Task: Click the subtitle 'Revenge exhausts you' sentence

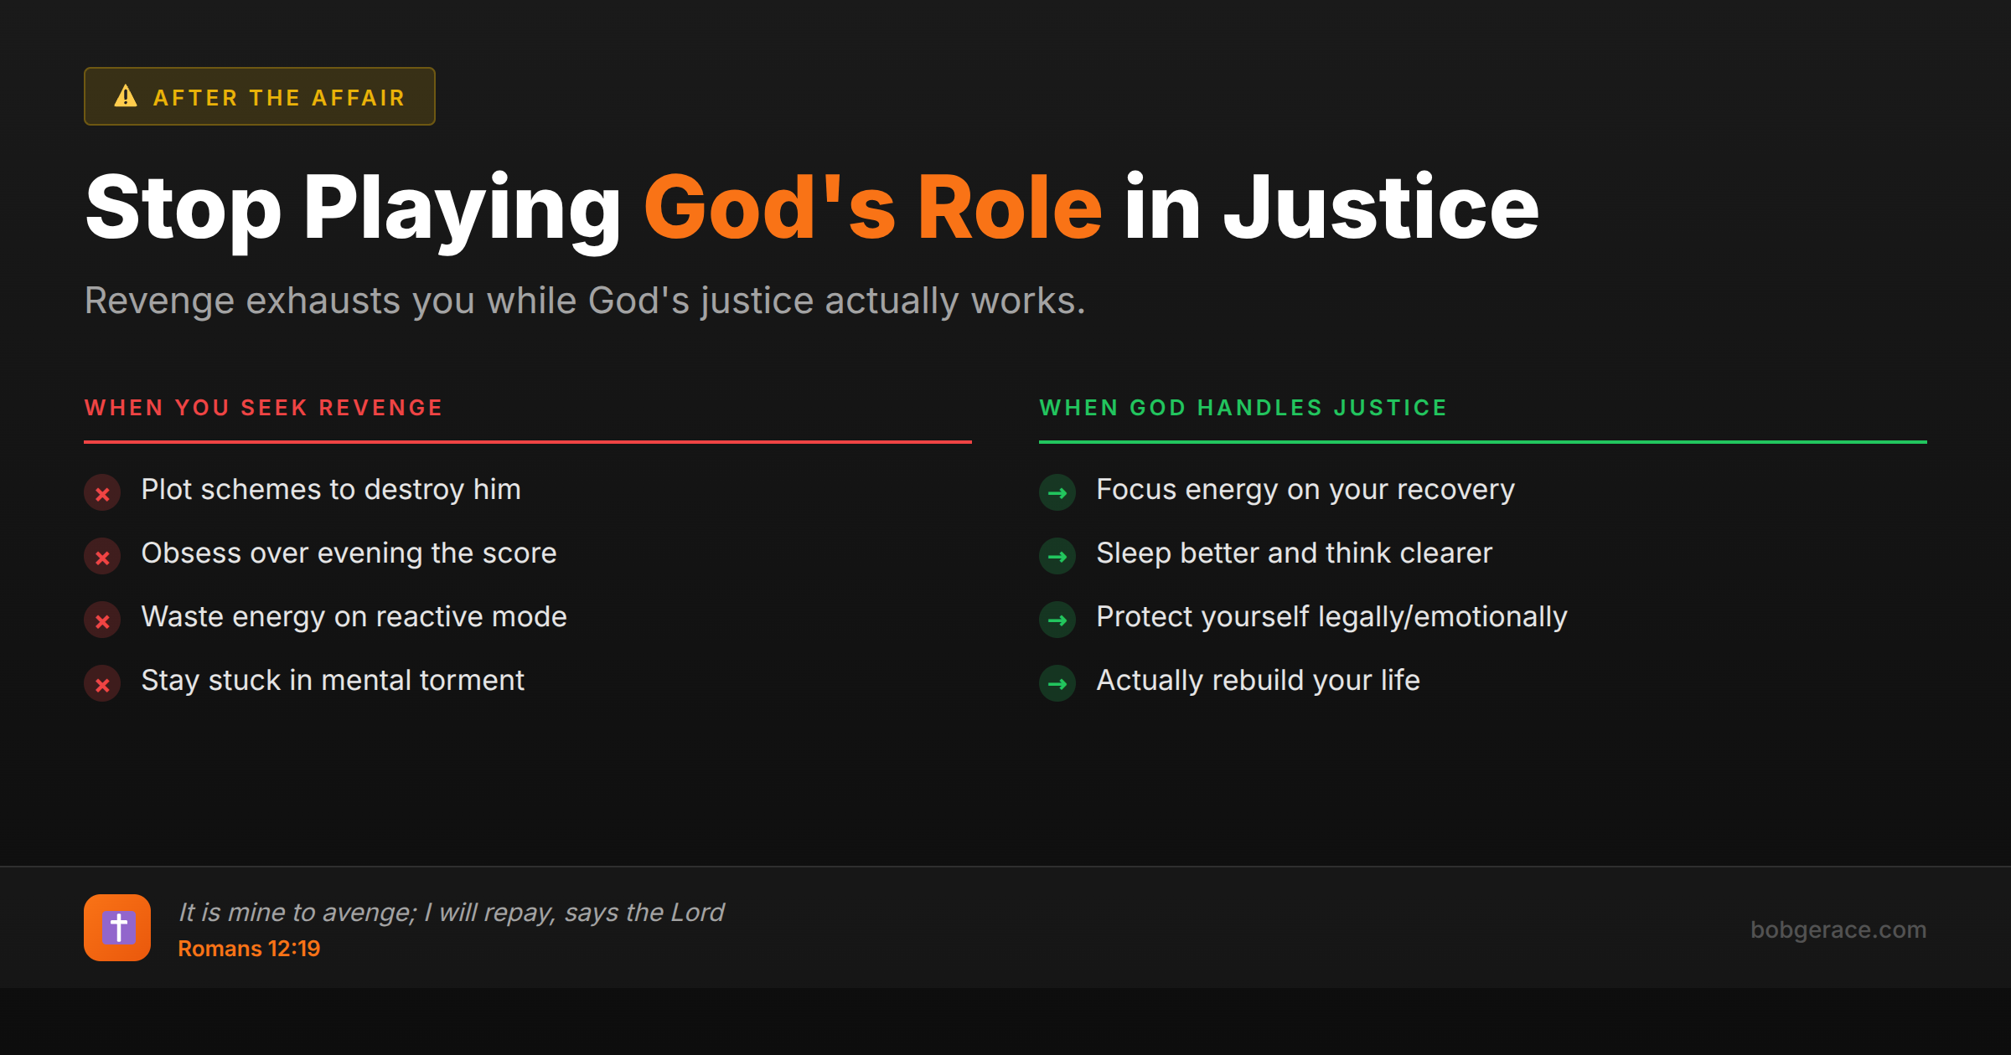Action: pyautogui.click(x=585, y=301)
